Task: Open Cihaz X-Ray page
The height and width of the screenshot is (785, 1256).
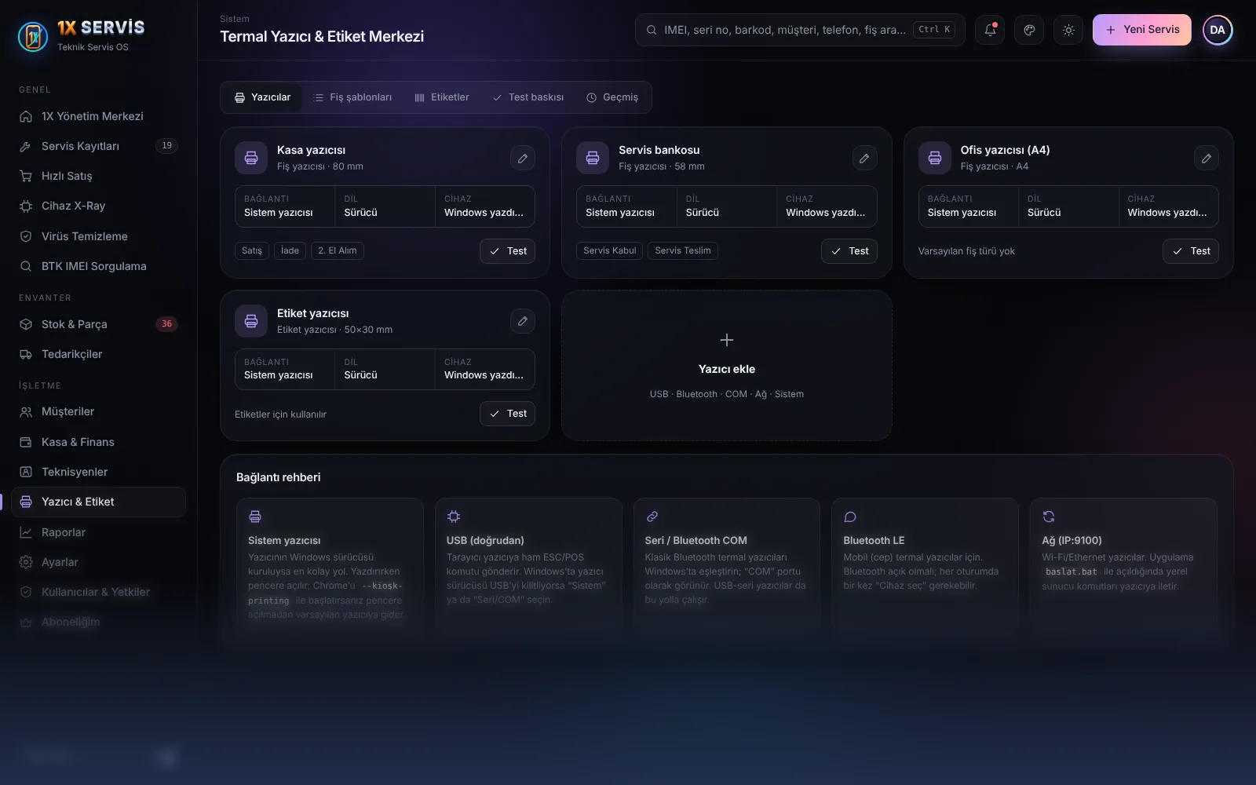Action: point(98,206)
